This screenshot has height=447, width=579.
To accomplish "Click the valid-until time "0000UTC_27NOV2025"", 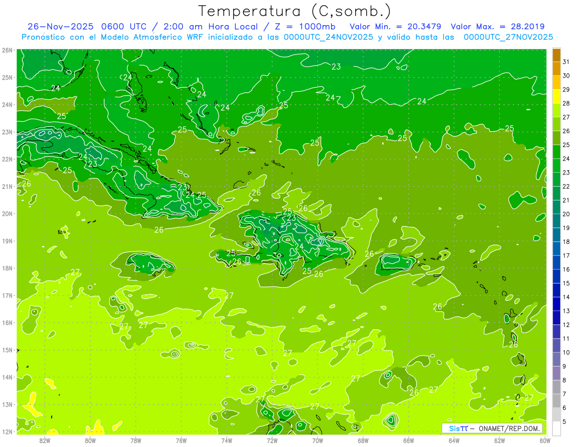I will click(x=508, y=37).
